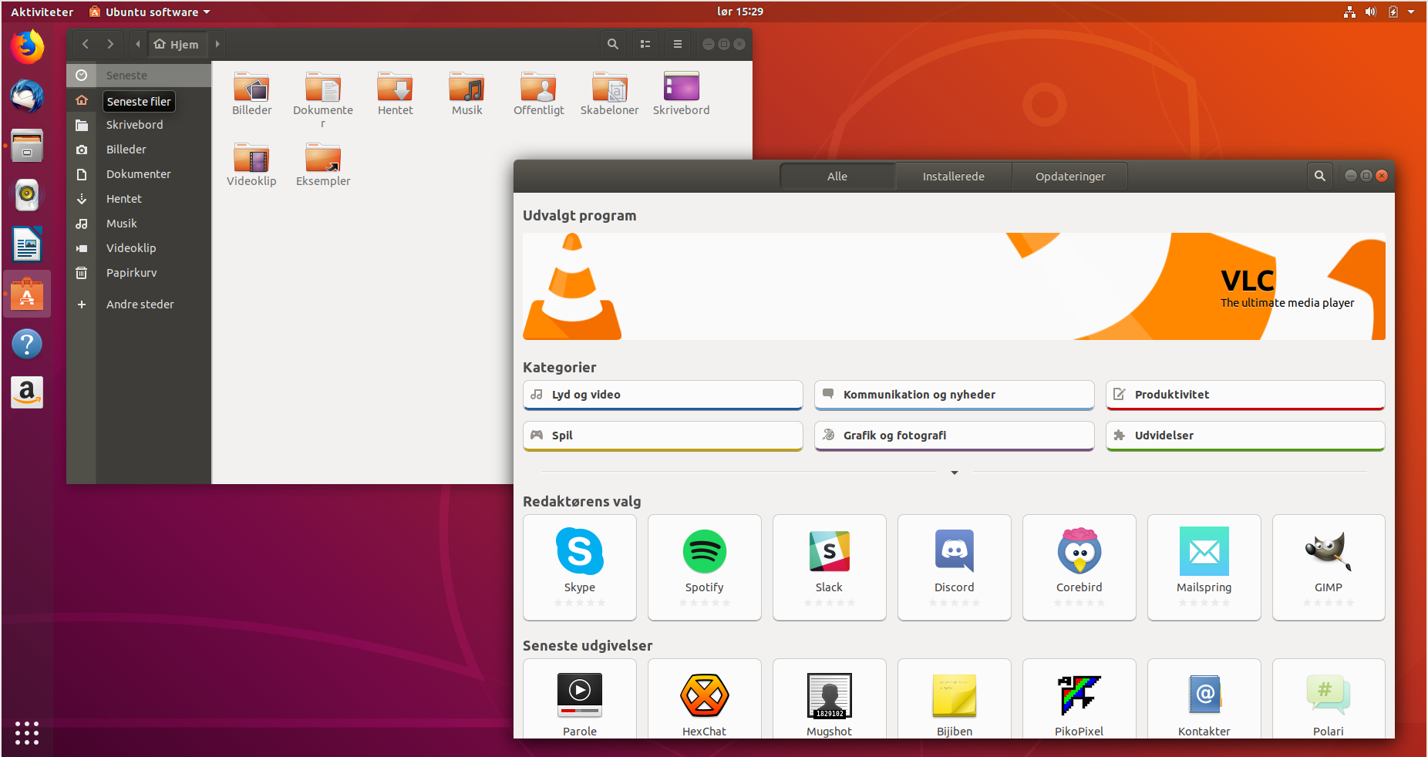Expand path bar left arrow before Hjem

tap(138, 44)
